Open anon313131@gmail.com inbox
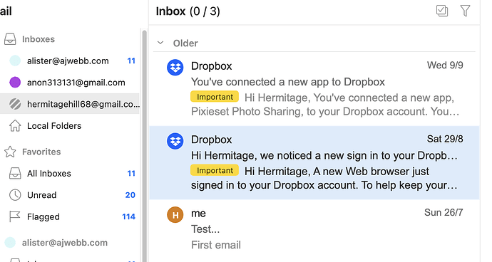 [x=70, y=83]
